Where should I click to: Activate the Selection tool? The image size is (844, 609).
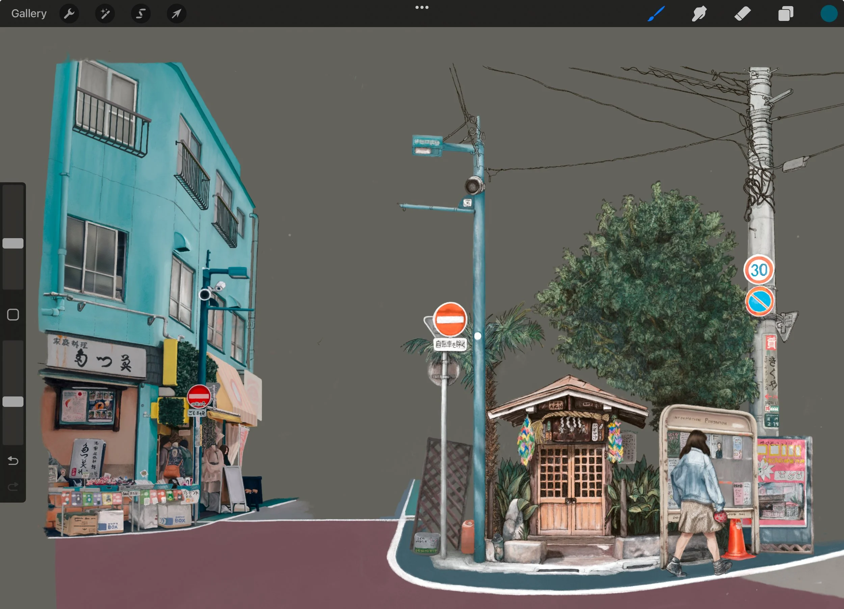pos(141,14)
